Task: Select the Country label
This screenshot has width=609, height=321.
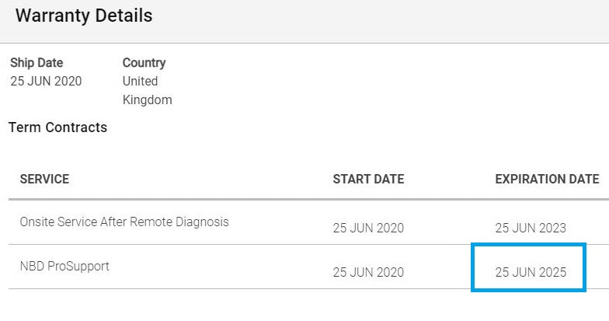Action: click(144, 62)
